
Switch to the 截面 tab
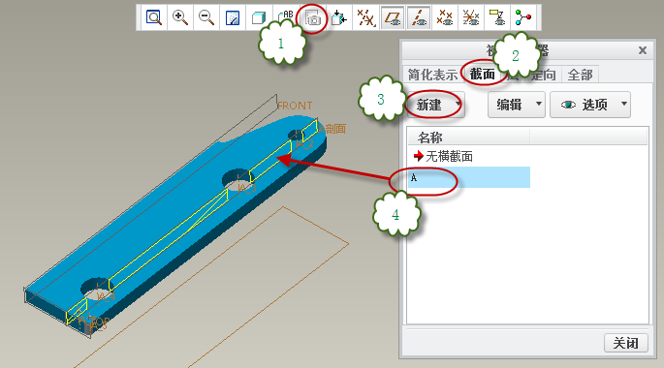click(x=483, y=75)
